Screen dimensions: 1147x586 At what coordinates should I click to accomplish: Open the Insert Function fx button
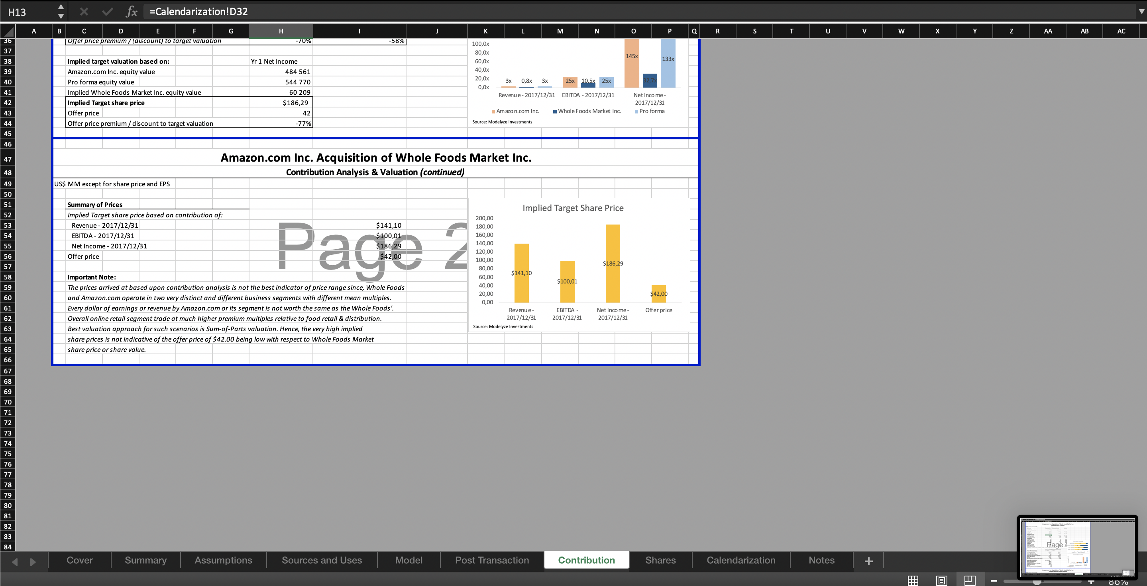[x=132, y=12]
